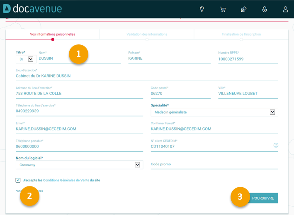The width and height of the screenshot is (294, 215).
Task: Open the Conditions Générales de Vente link
Action: [66, 180]
